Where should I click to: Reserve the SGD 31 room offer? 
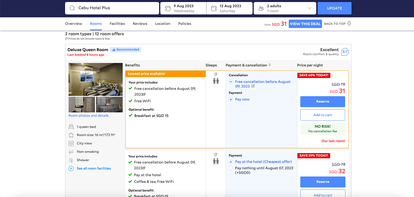tap(323, 102)
